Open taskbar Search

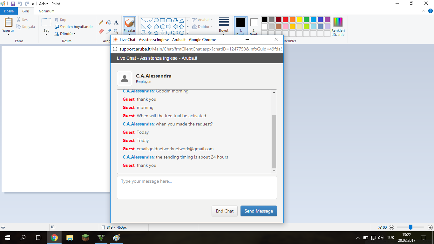pyautogui.click(x=23, y=238)
